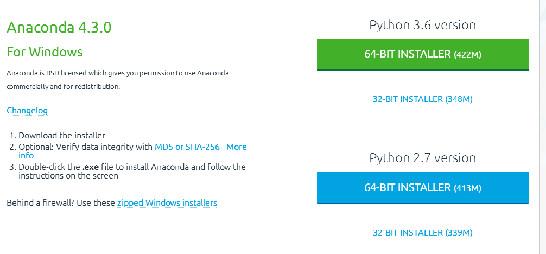Click the 'Download the installer' step text
The height and width of the screenshot is (254, 546).
(x=62, y=136)
